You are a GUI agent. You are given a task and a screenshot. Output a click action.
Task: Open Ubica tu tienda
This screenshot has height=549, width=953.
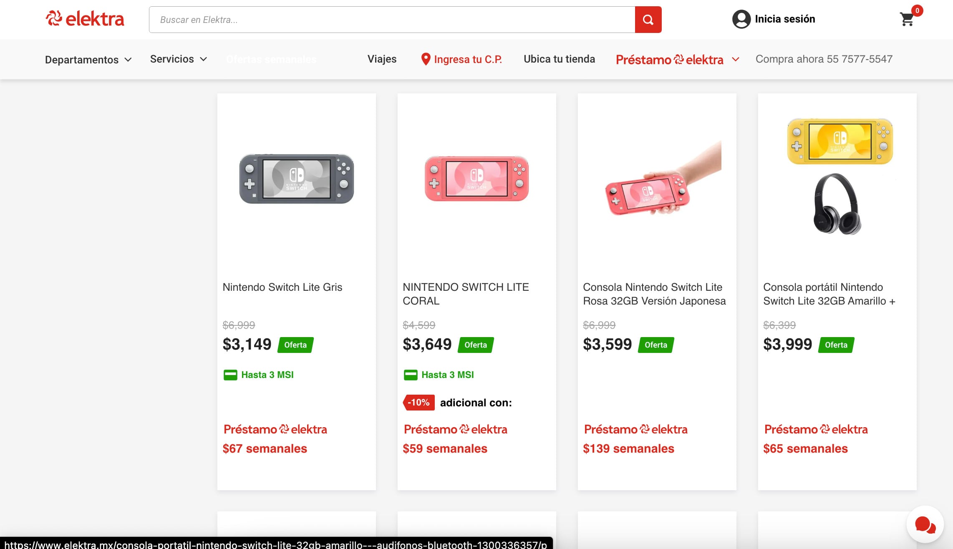[559, 59]
